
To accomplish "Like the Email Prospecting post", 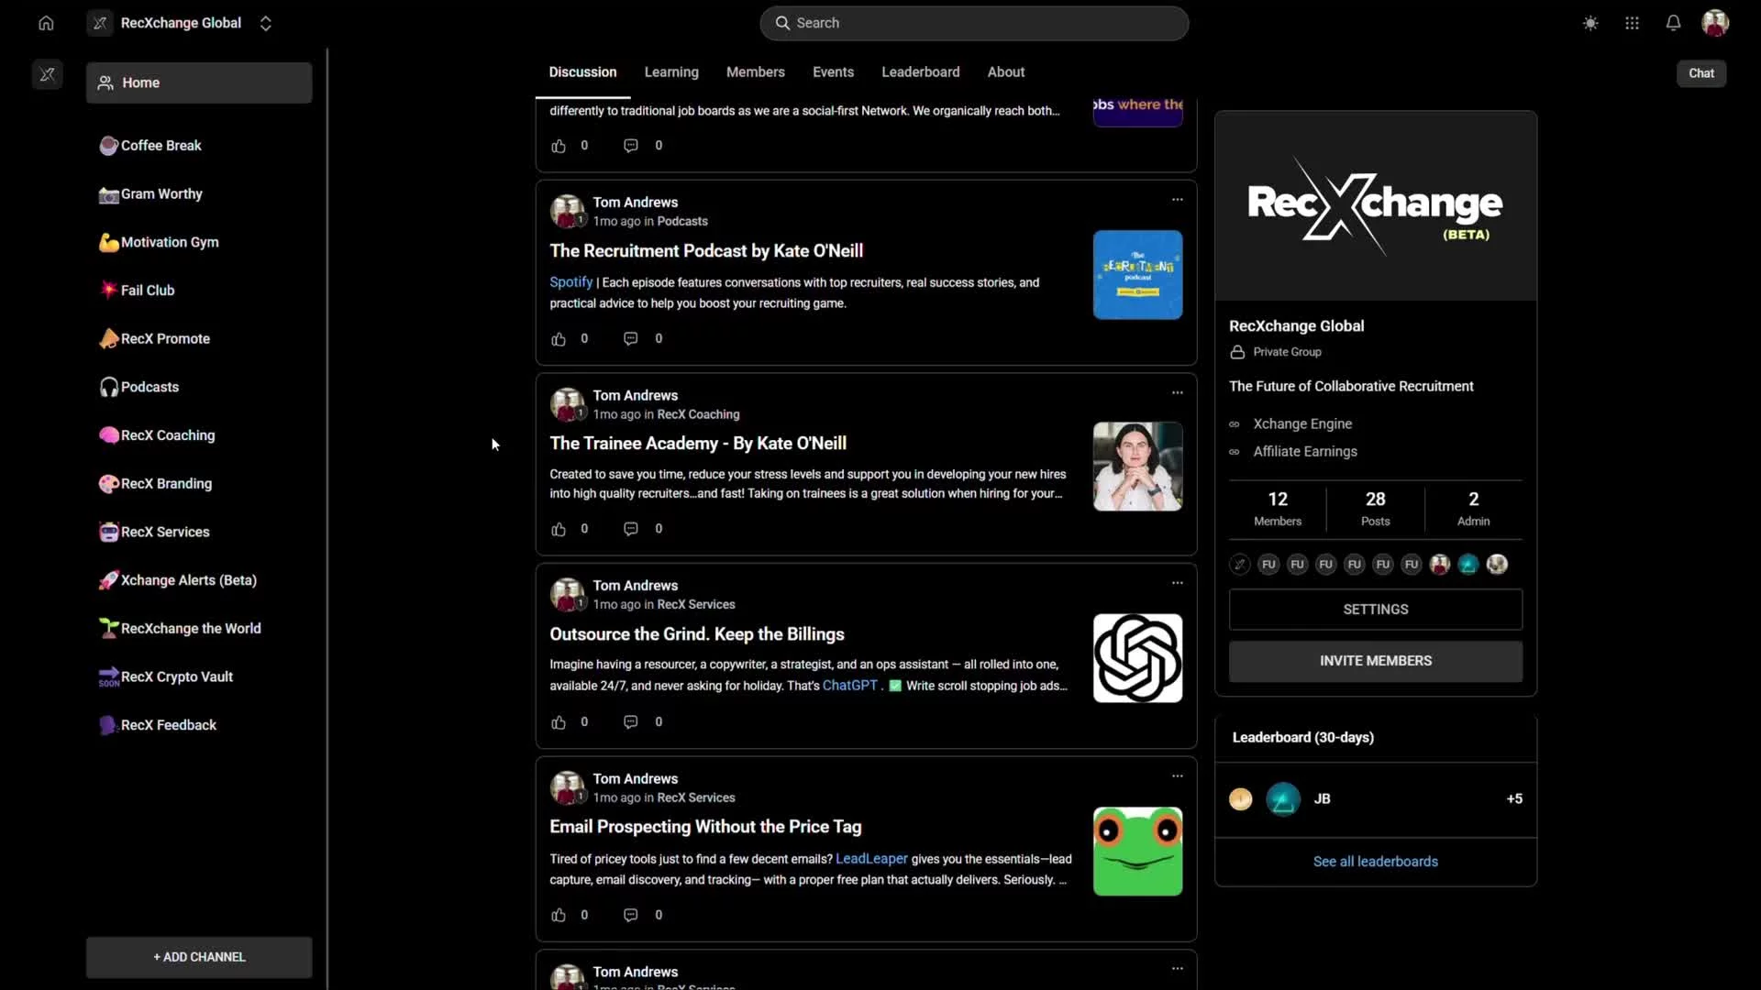I will coord(559,915).
